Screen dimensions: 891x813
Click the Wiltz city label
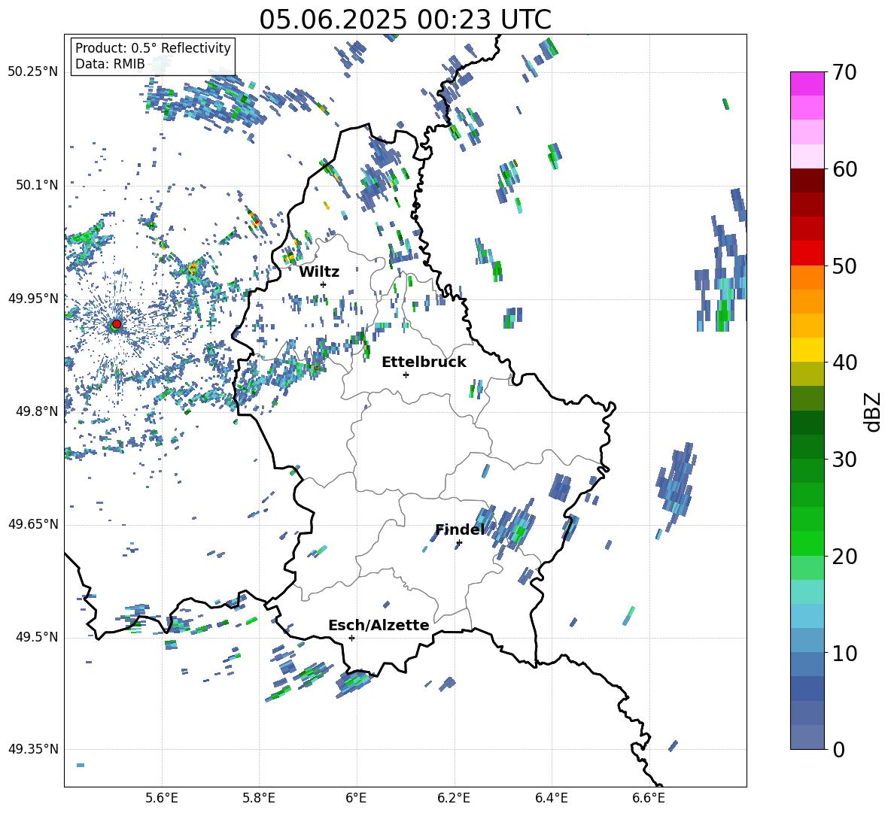(x=319, y=272)
